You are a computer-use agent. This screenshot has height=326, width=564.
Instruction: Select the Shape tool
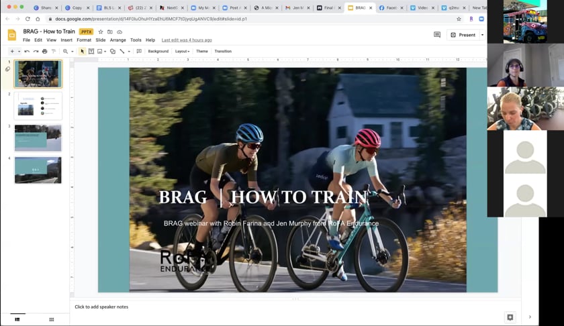113,52
